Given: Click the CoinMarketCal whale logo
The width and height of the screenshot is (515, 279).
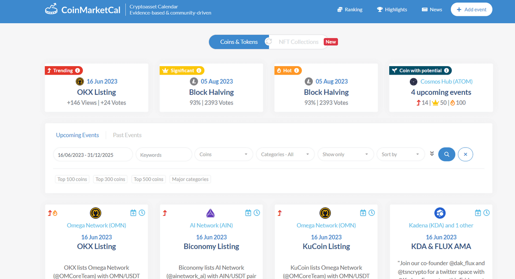Looking at the screenshot, I should (x=51, y=9).
